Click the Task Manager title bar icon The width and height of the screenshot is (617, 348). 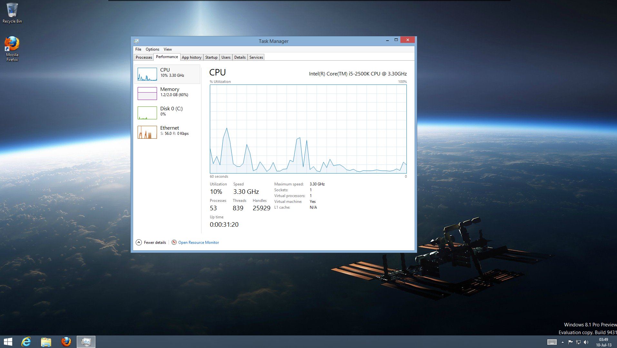coord(136,41)
